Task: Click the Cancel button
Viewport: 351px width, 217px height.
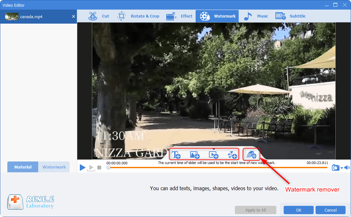Action: tap(331, 210)
